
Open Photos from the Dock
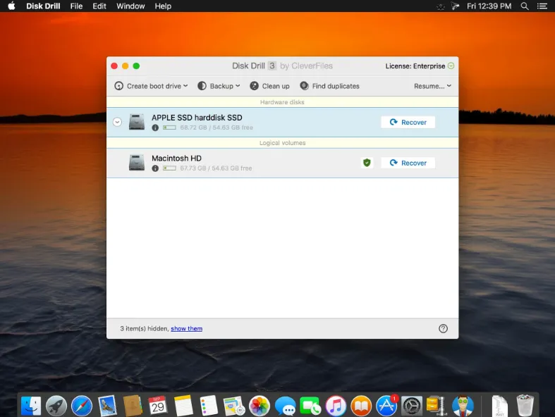[x=260, y=405]
